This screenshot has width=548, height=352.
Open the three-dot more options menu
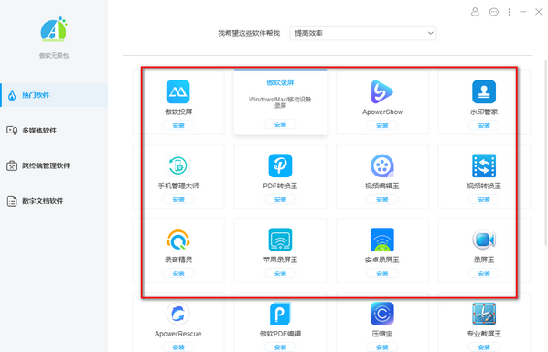[510, 12]
